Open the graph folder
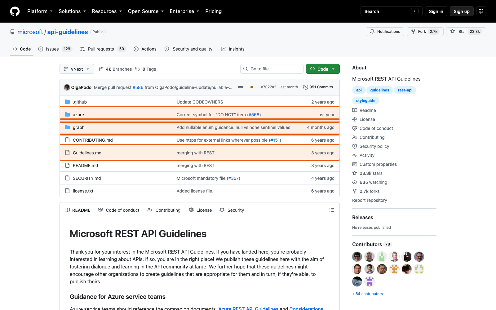496x310 pixels. [x=79, y=127]
